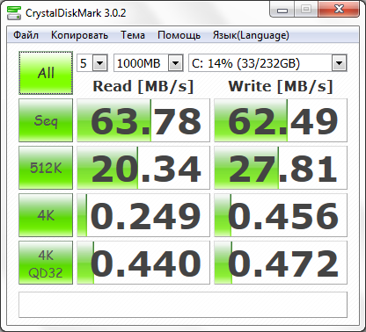366x332 pixels.
Task: Start the 512K test
Action: (46, 168)
